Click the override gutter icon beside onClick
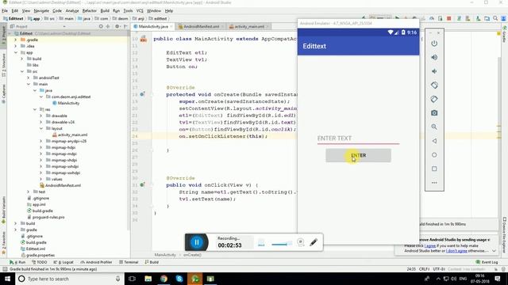This screenshot has height=285, width=508. (142, 184)
